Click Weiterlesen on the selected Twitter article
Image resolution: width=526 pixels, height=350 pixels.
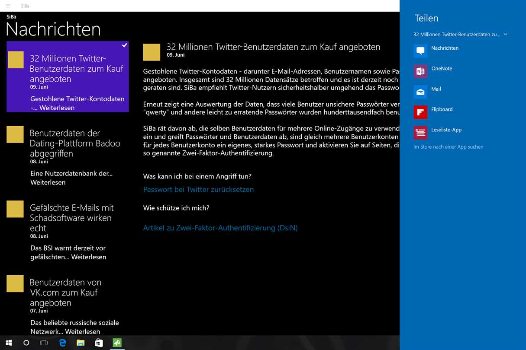coord(57,108)
